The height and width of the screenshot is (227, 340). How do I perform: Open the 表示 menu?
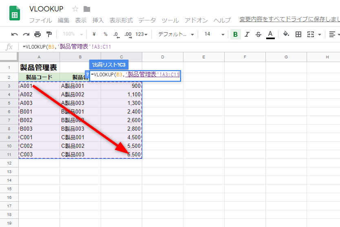coord(81,20)
